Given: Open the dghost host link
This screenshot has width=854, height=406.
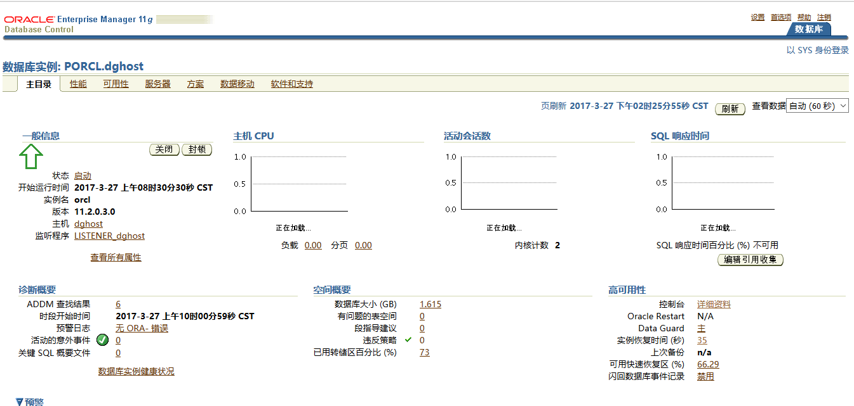Looking at the screenshot, I should click(x=88, y=224).
